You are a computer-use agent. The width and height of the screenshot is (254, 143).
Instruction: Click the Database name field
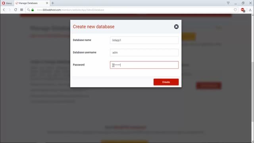[144, 40]
